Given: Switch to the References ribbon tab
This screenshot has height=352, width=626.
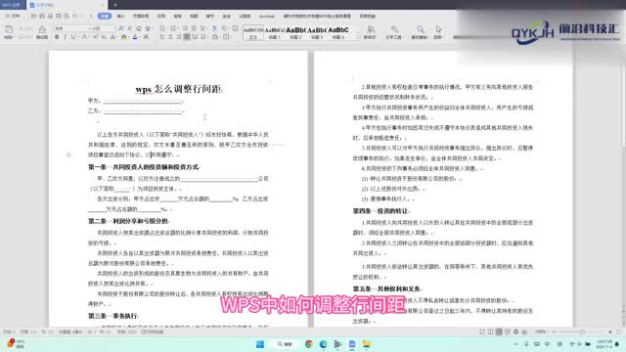Looking at the screenshot, I should pos(161,16).
